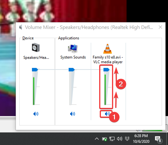Click the Device group label
Screen dimensions: 168x145
coord(28,38)
